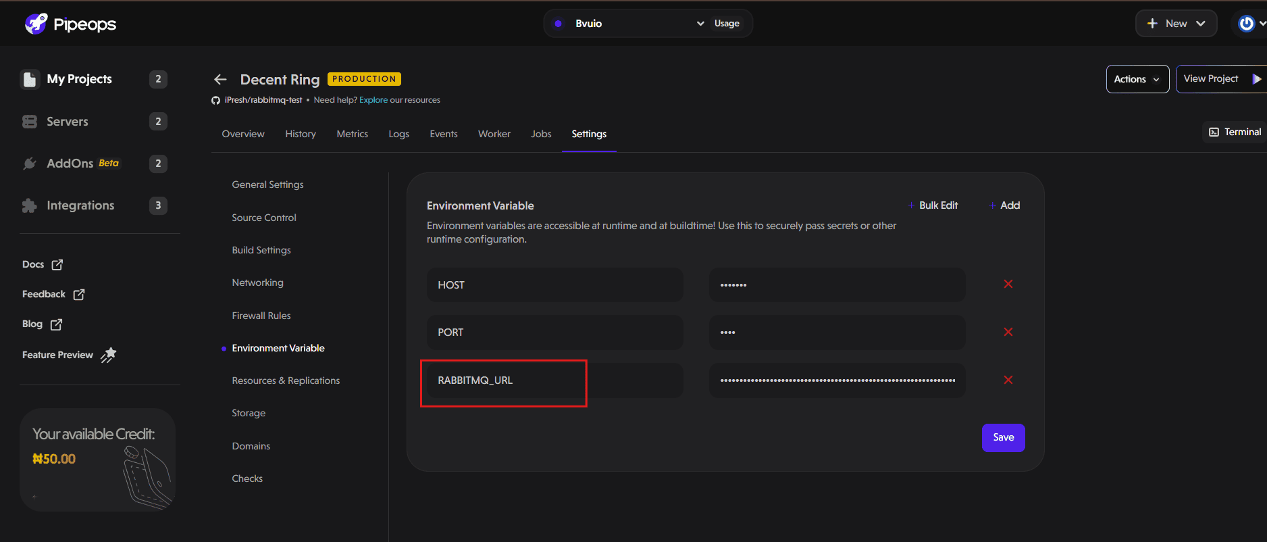Viewport: 1267px width, 542px height.
Task: Switch to the Events tab
Action: (x=444, y=134)
